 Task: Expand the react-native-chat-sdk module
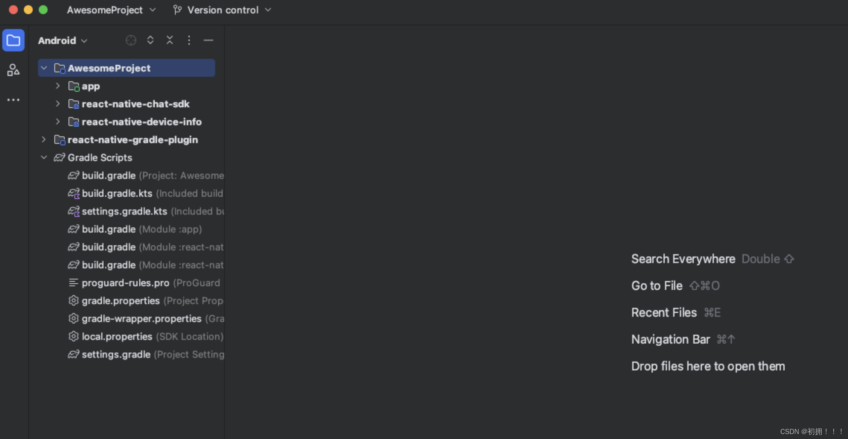pos(57,104)
